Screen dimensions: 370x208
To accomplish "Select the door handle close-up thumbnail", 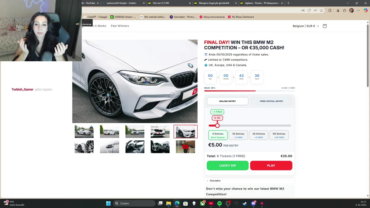I will click(x=110, y=147).
